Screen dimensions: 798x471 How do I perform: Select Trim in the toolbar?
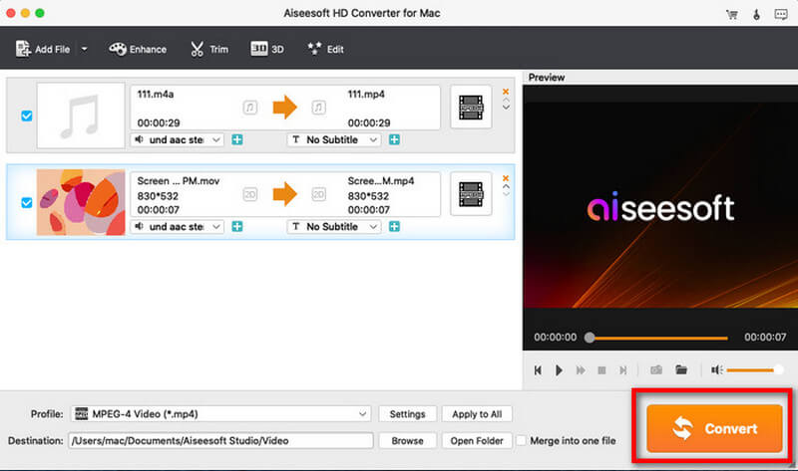pos(210,49)
